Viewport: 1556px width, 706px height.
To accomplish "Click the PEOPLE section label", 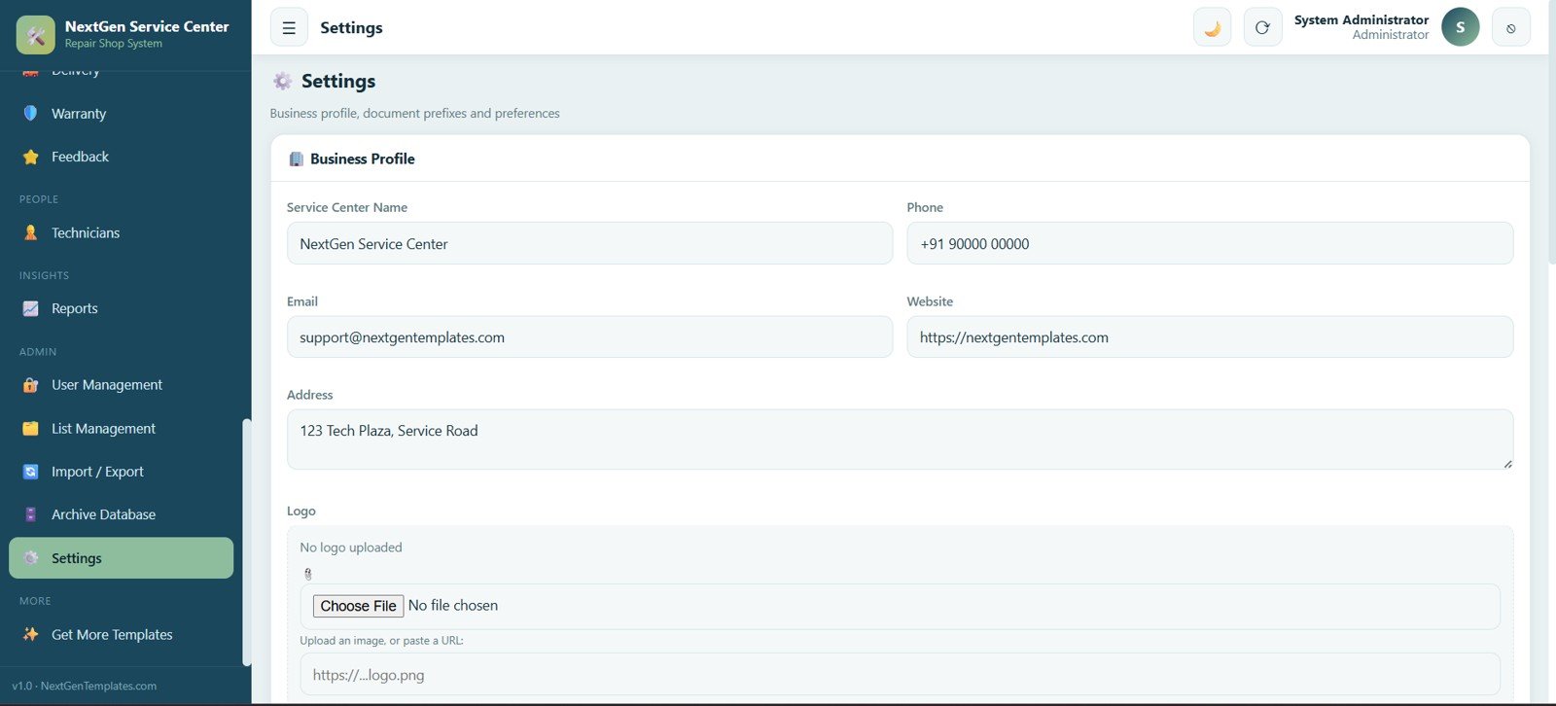I will (39, 199).
